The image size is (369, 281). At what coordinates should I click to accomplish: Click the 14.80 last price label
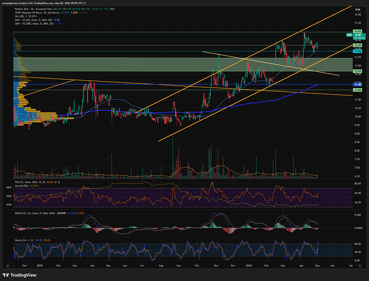pyautogui.click(x=359, y=35)
